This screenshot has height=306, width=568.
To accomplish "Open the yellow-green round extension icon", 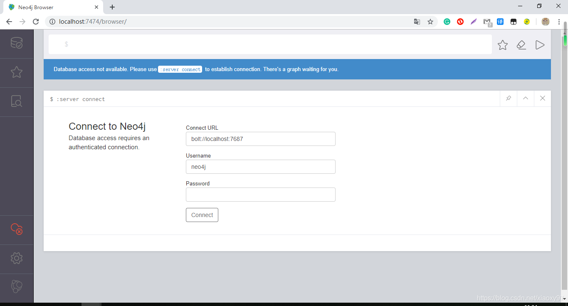I will 527,22.
